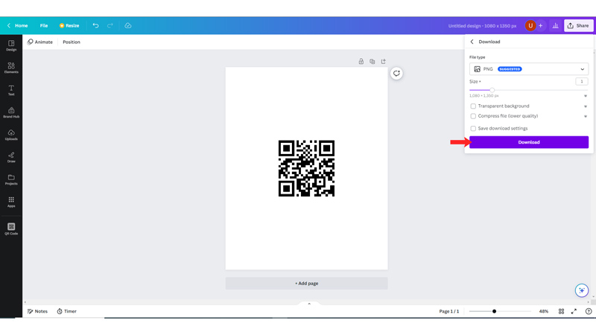Image resolution: width=596 pixels, height=335 pixels.
Task: Go back from the Download panel
Action: coord(472,42)
